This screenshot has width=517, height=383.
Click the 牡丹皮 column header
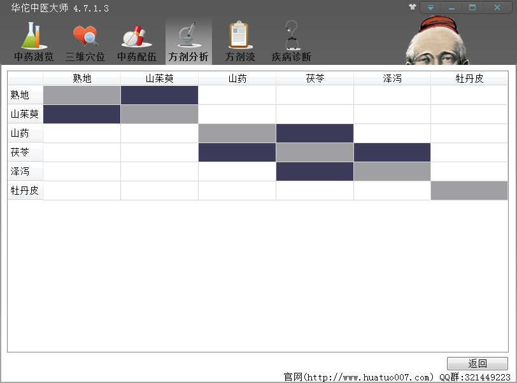coord(469,78)
